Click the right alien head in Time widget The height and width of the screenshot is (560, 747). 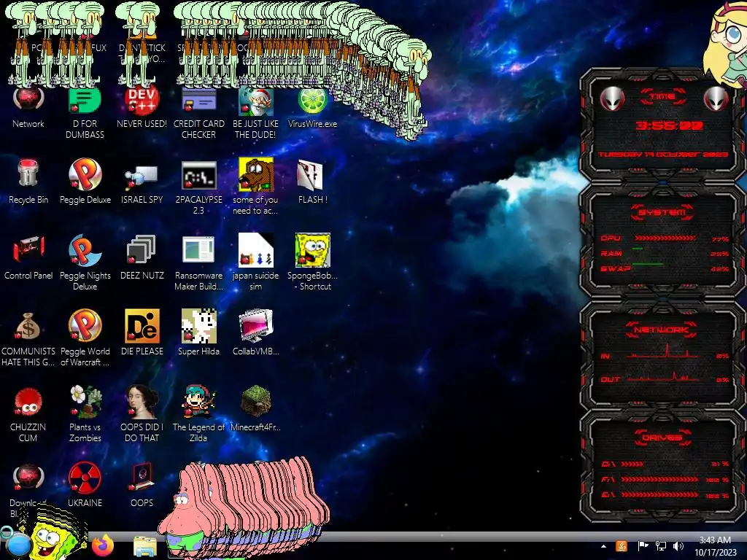pyautogui.click(x=716, y=99)
